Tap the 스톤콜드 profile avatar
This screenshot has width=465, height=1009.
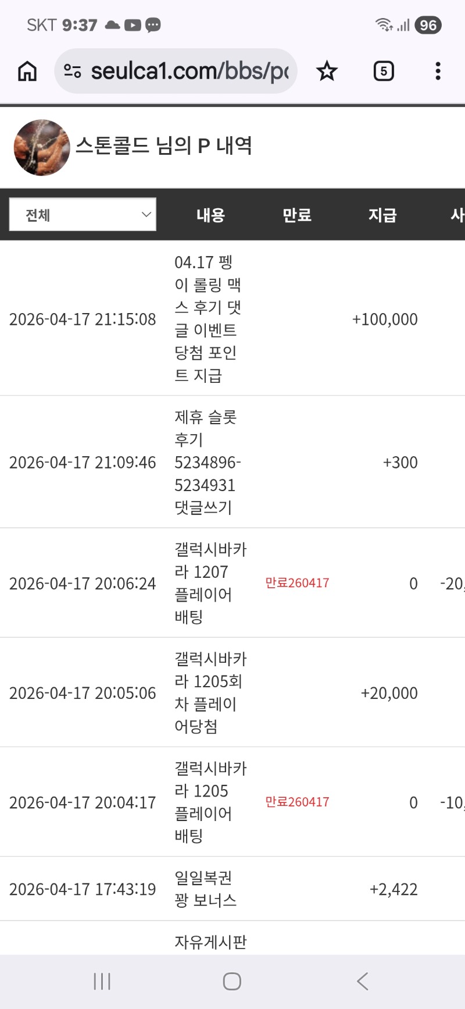(x=42, y=148)
